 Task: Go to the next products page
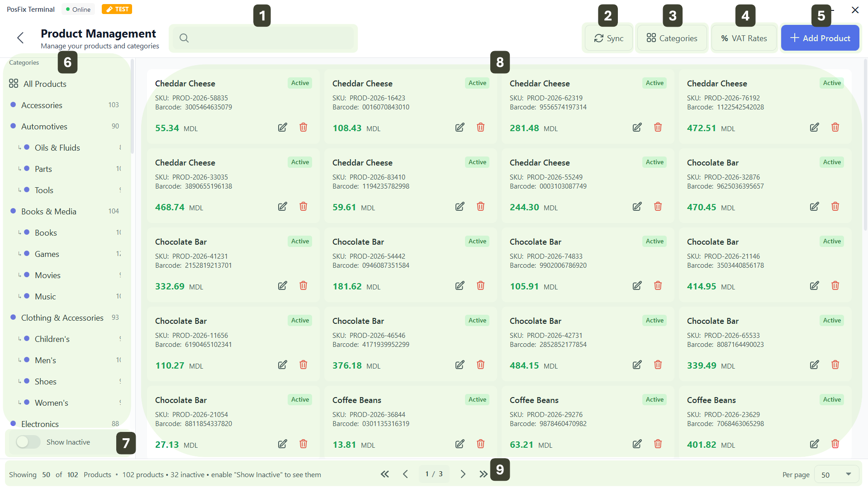pyautogui.click(x=463, y=474)
